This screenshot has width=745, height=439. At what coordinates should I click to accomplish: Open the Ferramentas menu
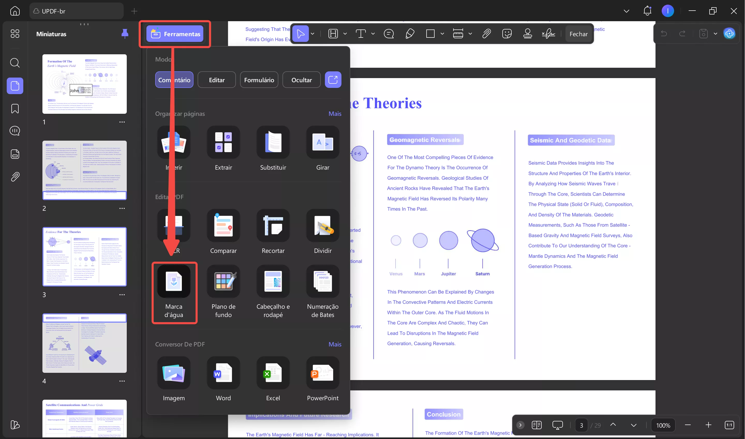pos(175,34)
